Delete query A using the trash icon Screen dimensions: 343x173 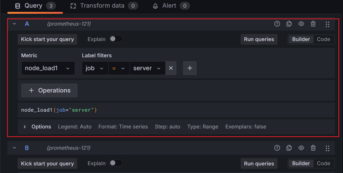click(313, 24)
